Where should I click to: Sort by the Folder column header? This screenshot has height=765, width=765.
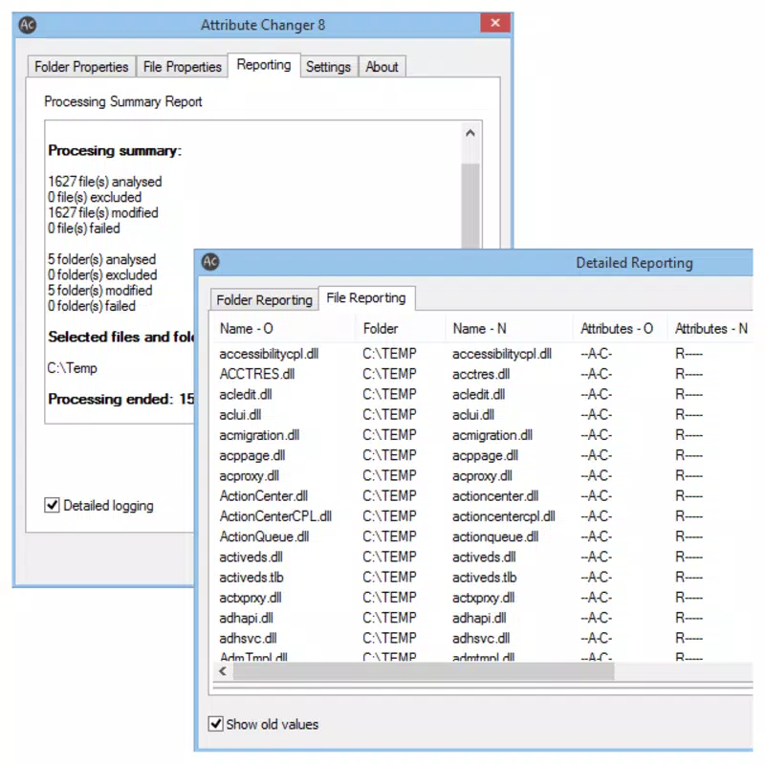[400, 329]
